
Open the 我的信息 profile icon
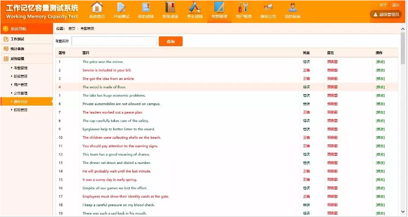(x=292, y=7)
